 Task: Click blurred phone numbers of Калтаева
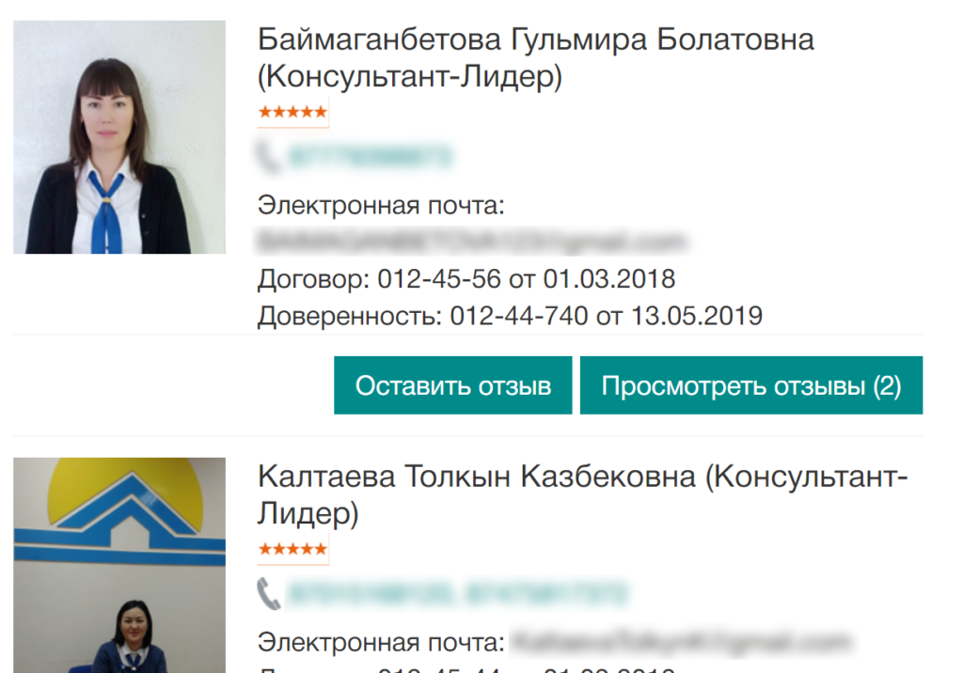click(458, 593)
